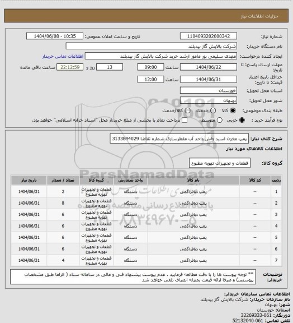This screenshot has width=293, height=323.
Task: Select پمپ دیافراگمی in row 4
Action: [x=193, y=226]
